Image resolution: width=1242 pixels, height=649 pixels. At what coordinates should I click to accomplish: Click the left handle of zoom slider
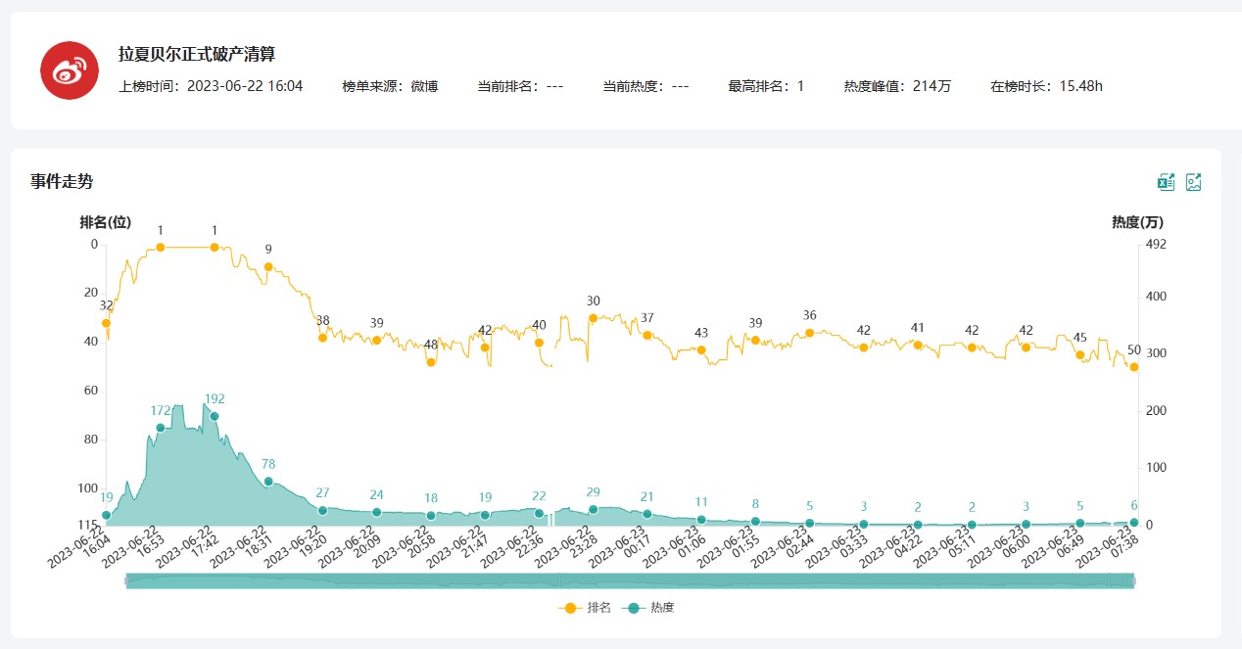(126, 581)
